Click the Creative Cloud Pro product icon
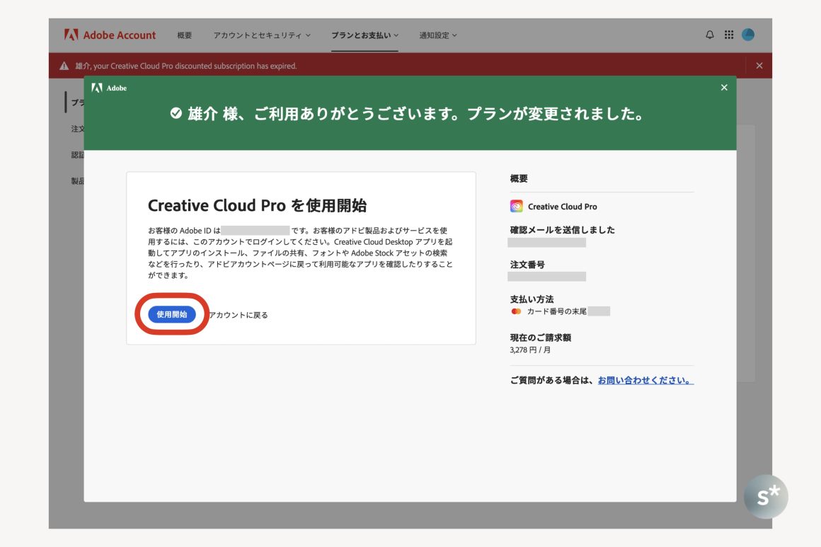Screen dimensions: 821x547 pos(517,207)
